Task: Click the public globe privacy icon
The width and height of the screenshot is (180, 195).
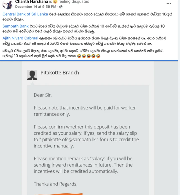Action: click(61, 7)
